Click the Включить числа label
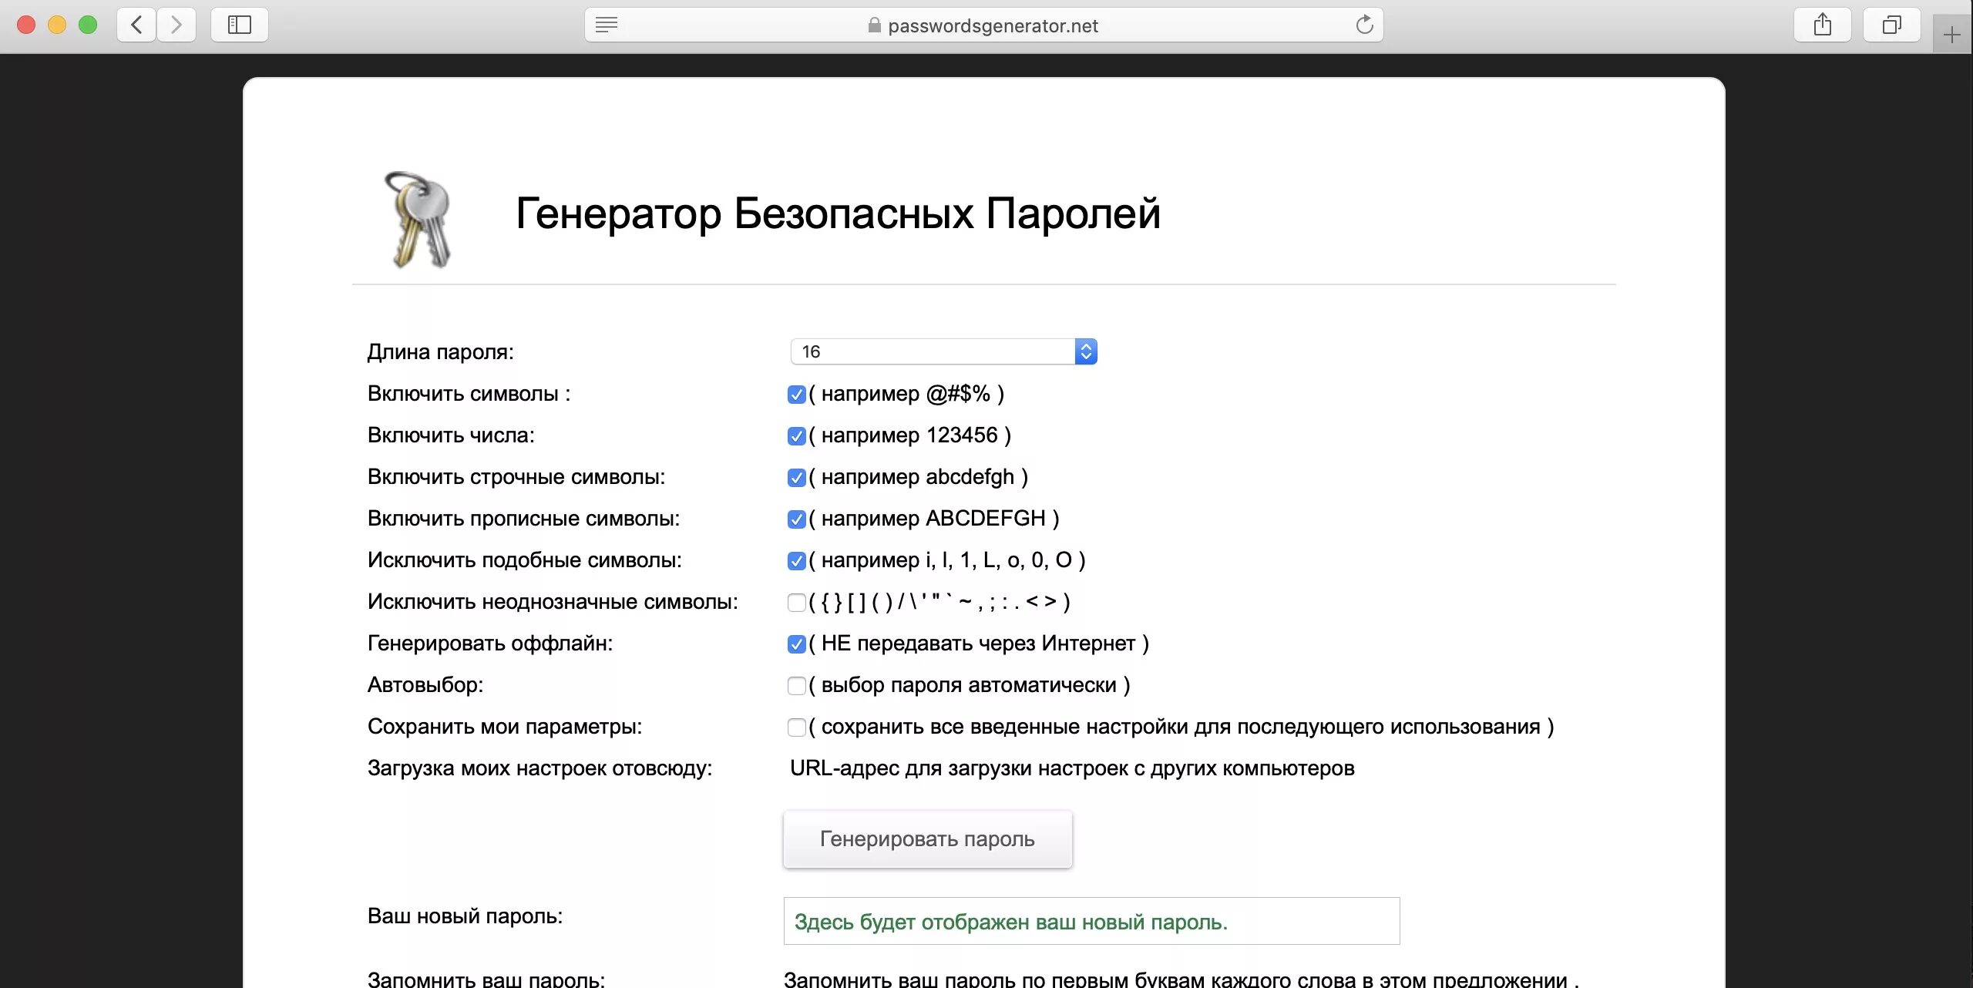Screen dimensions: 1973x988 (451, 435)
